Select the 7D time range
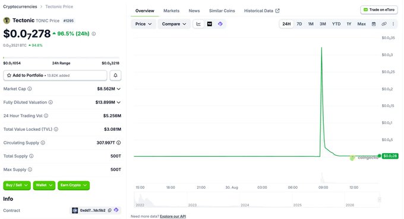This screenshot has height=219, width=404. 299,24
